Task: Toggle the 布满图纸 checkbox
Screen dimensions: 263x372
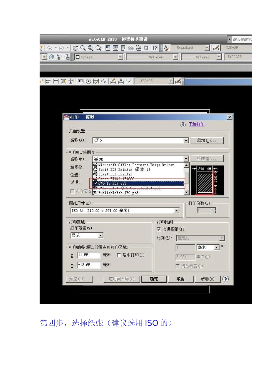Action: [159, 229]
